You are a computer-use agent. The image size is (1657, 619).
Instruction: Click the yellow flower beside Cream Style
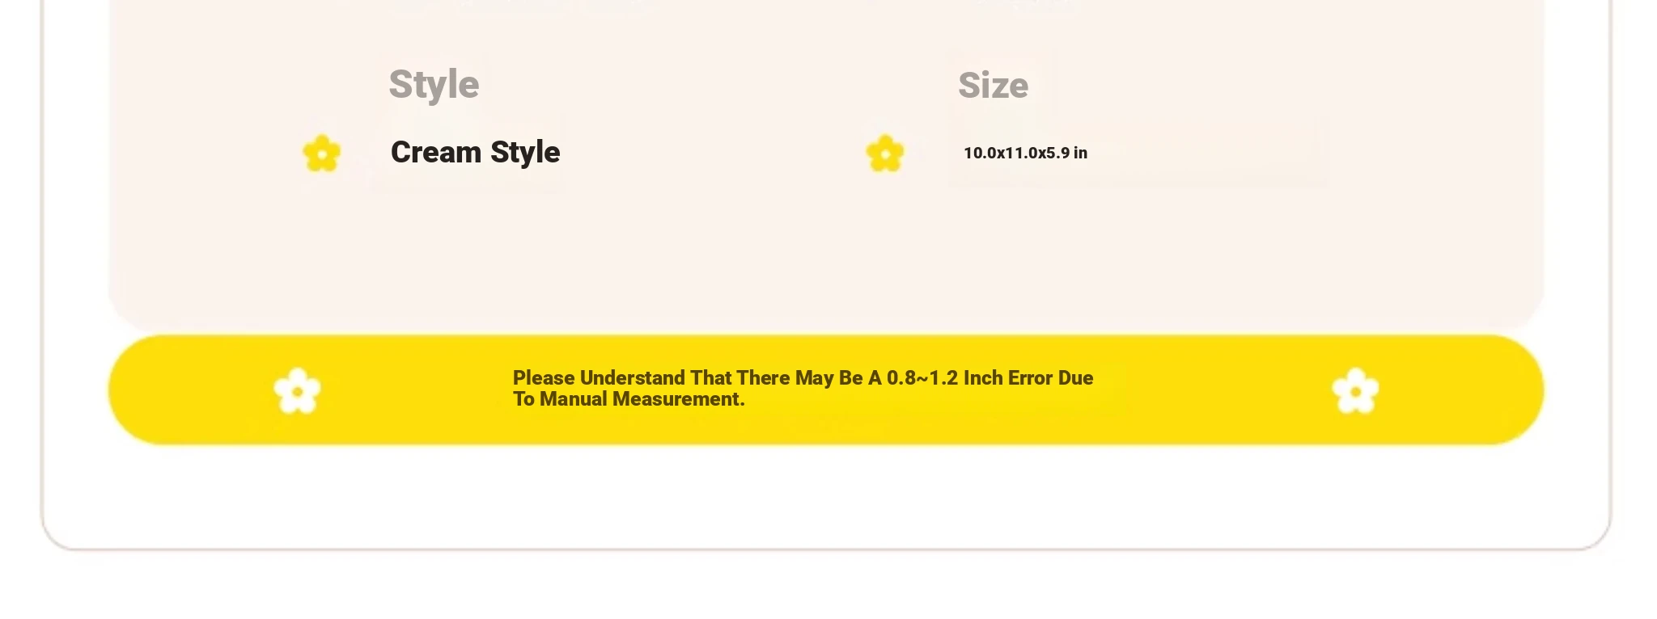click(321, 153)
